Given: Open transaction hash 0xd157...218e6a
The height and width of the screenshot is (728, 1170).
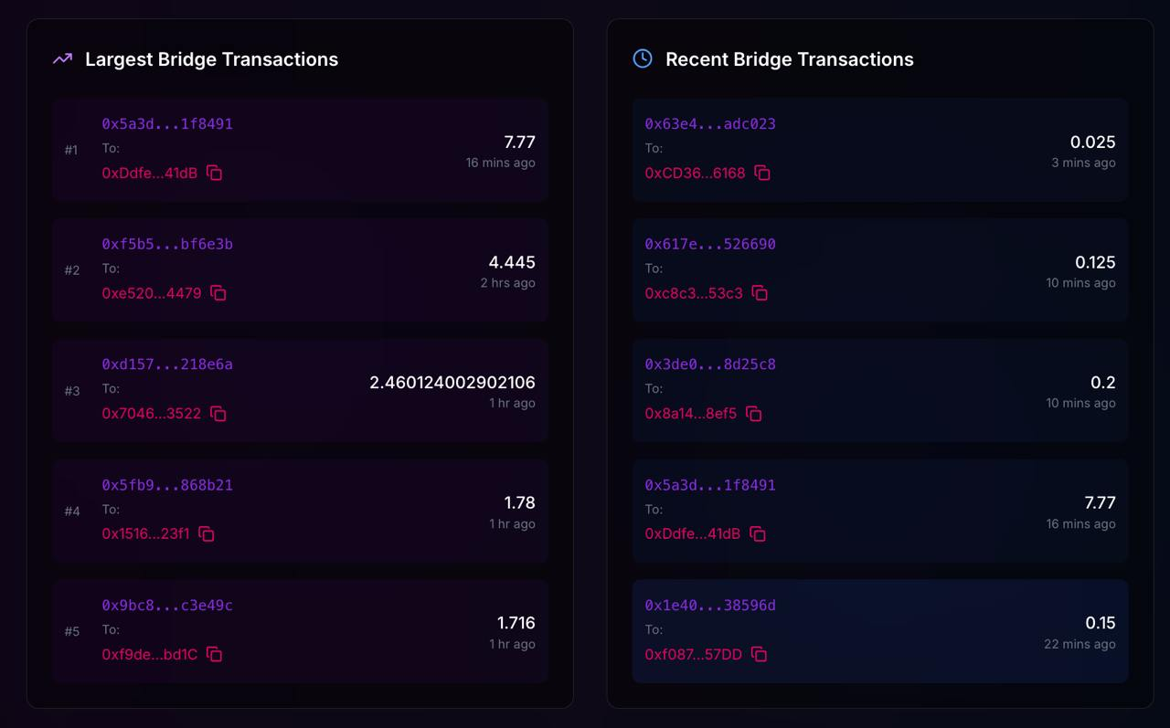Looking at the screenshot, I should [167, 364].
